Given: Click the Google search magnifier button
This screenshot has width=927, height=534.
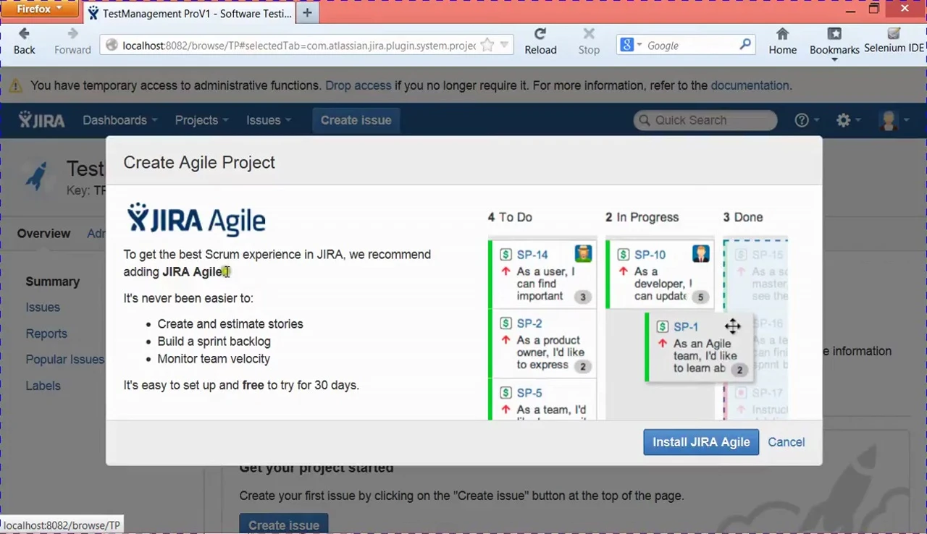Looking at the screenshot, I should pyautogui.click(x=745, y=45).
